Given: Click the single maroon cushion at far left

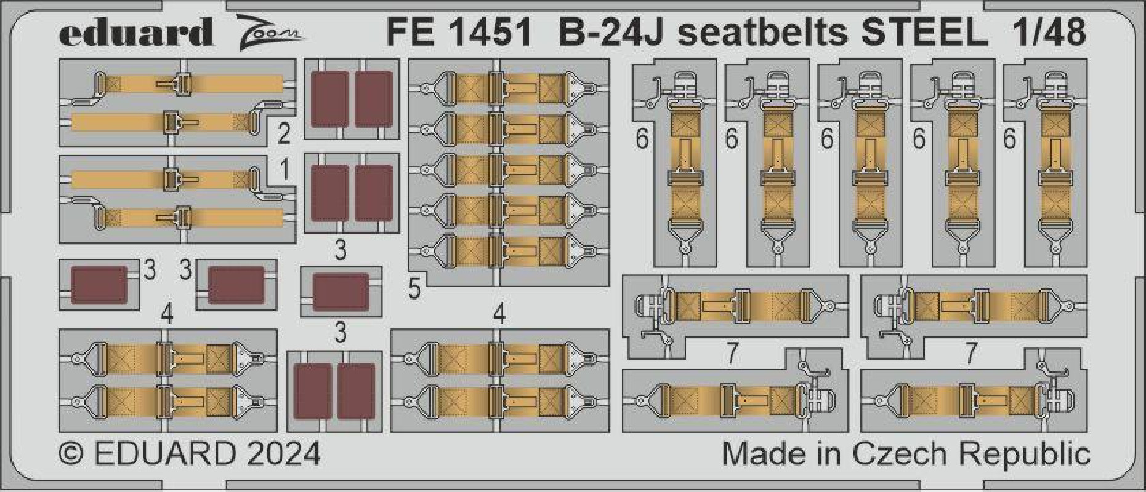Looking at the screenshot, I should (x=99, y=285).
